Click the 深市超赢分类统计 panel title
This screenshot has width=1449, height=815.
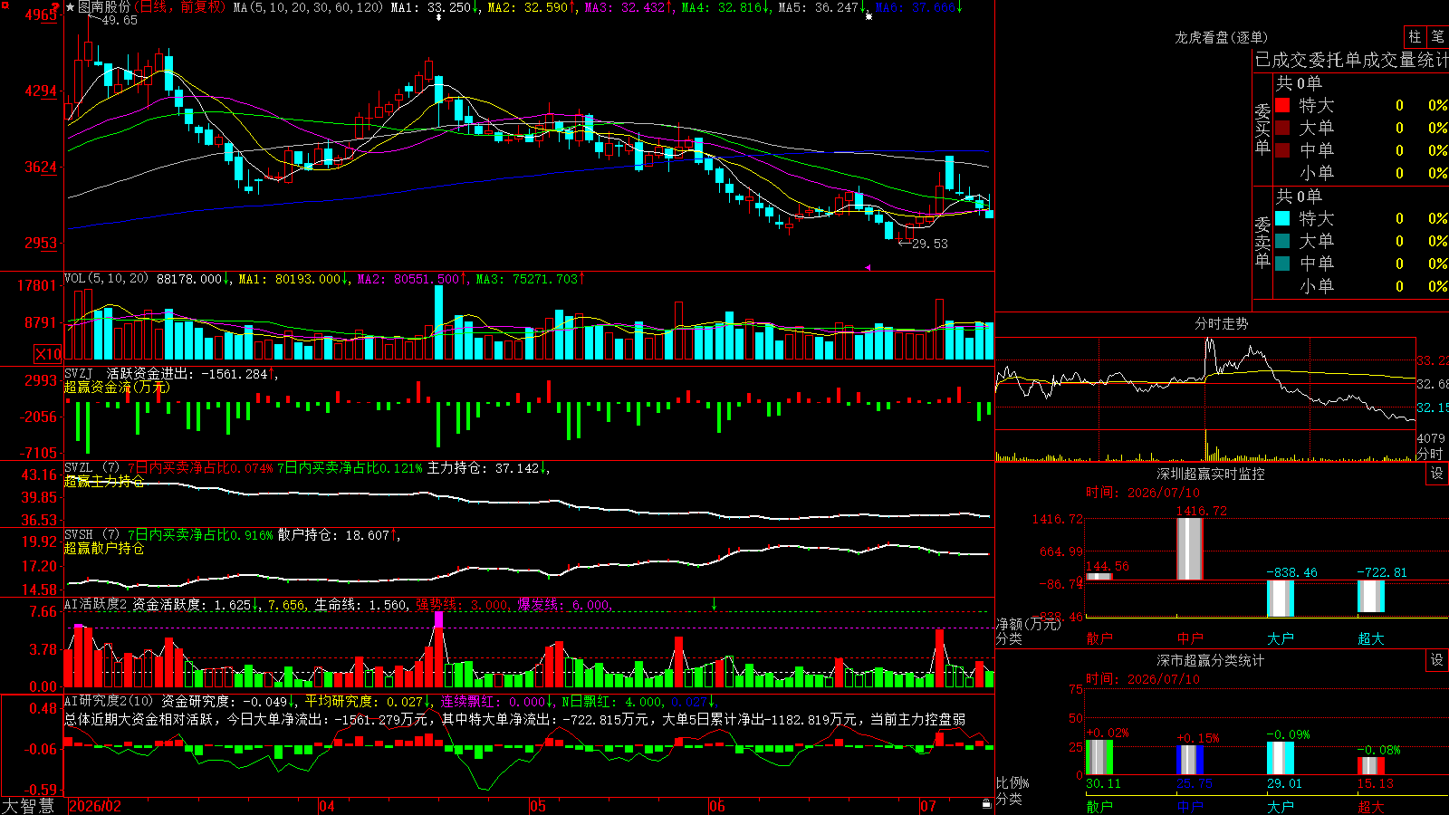click(x=1211, y=660)
